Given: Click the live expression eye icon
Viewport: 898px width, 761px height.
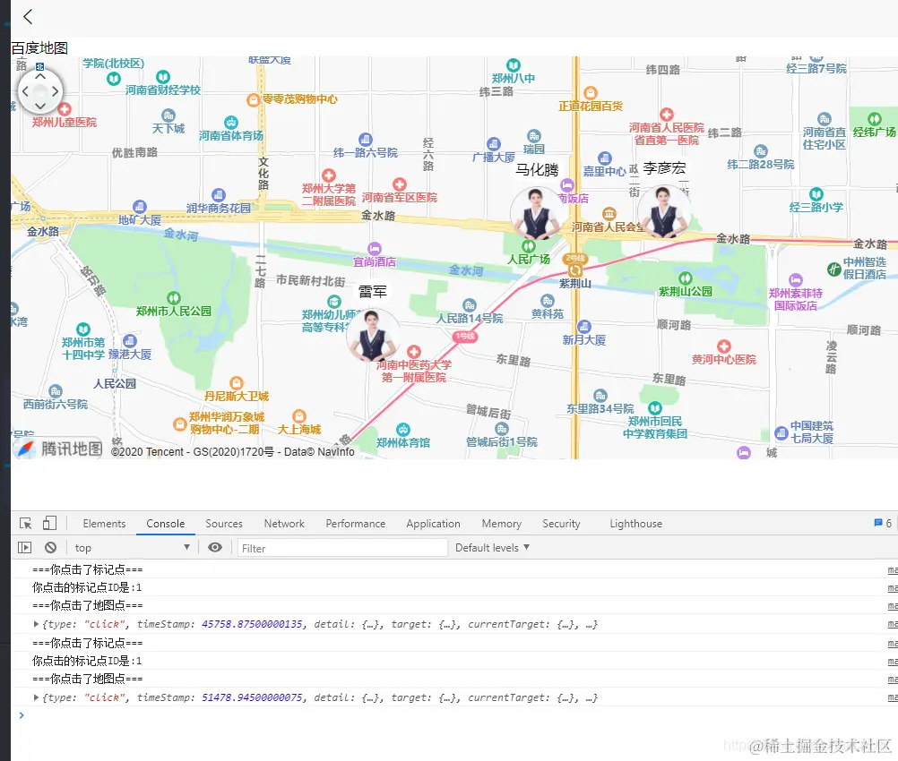Looking at the screenshot, I should pyautogui.click(x=215, y=548).
